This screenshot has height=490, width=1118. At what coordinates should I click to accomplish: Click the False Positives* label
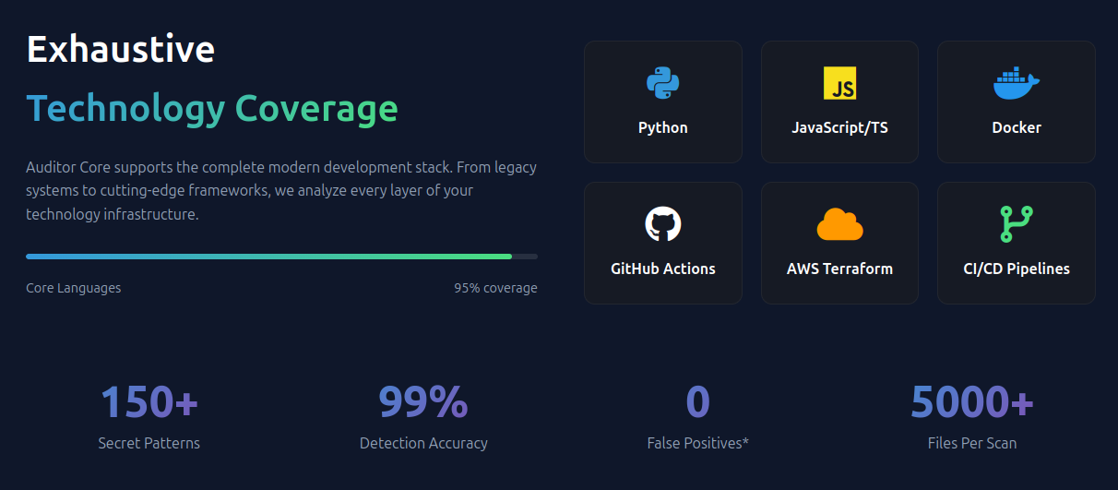(698, 443)
